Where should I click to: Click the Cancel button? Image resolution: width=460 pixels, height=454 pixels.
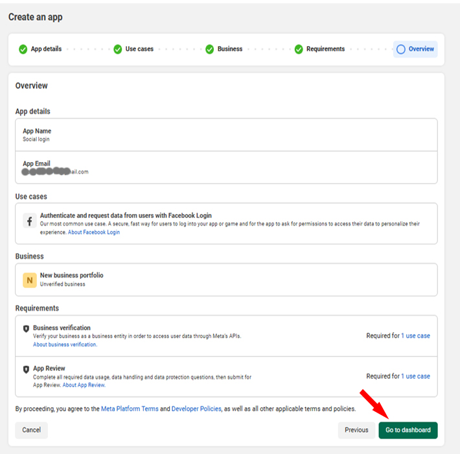click(x=31, y=430)
